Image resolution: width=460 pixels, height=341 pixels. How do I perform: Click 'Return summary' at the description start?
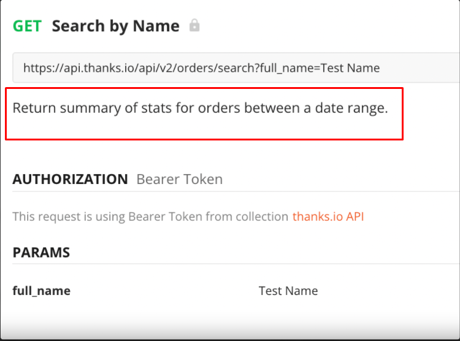click(x=67, y=109)
